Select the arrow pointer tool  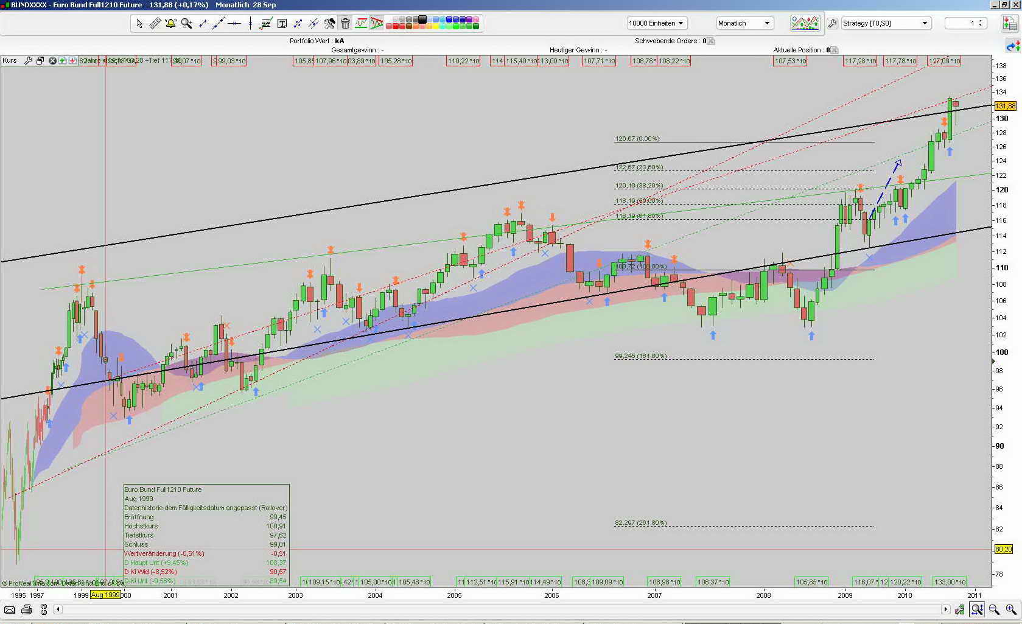(x=139, y=23)
